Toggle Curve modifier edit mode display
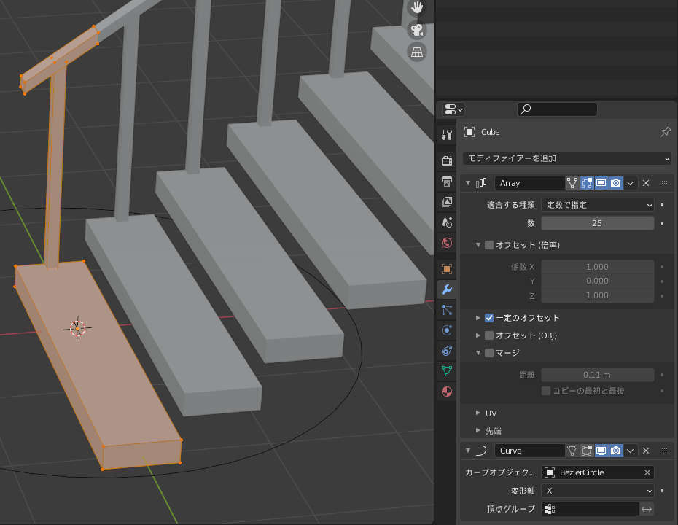 pyautogui.click(x=587, y=451)
